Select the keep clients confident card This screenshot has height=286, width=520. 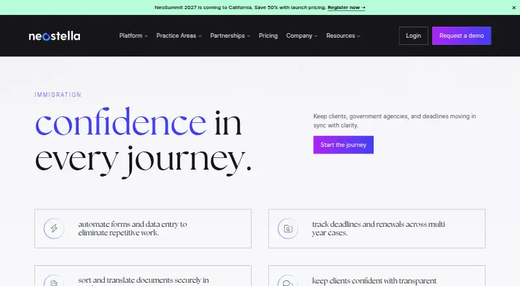tap(377, 276)
